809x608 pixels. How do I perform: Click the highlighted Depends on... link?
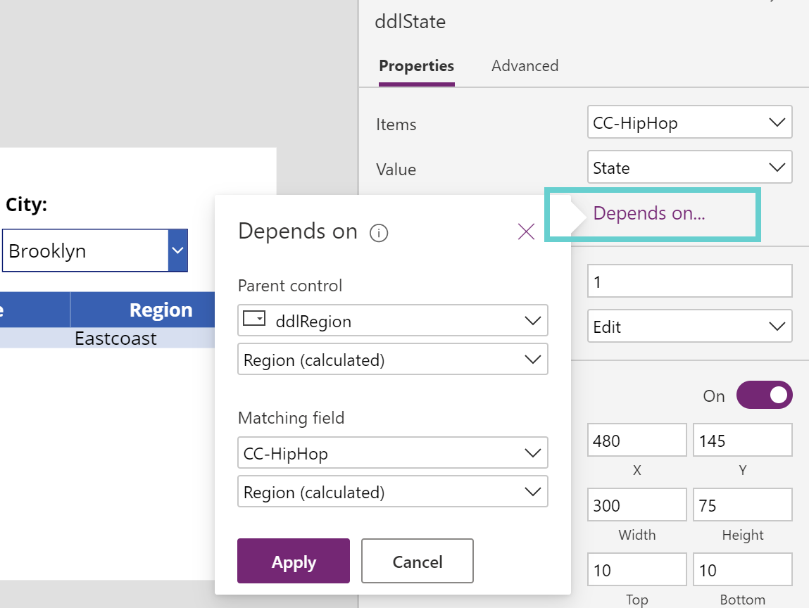648,213
